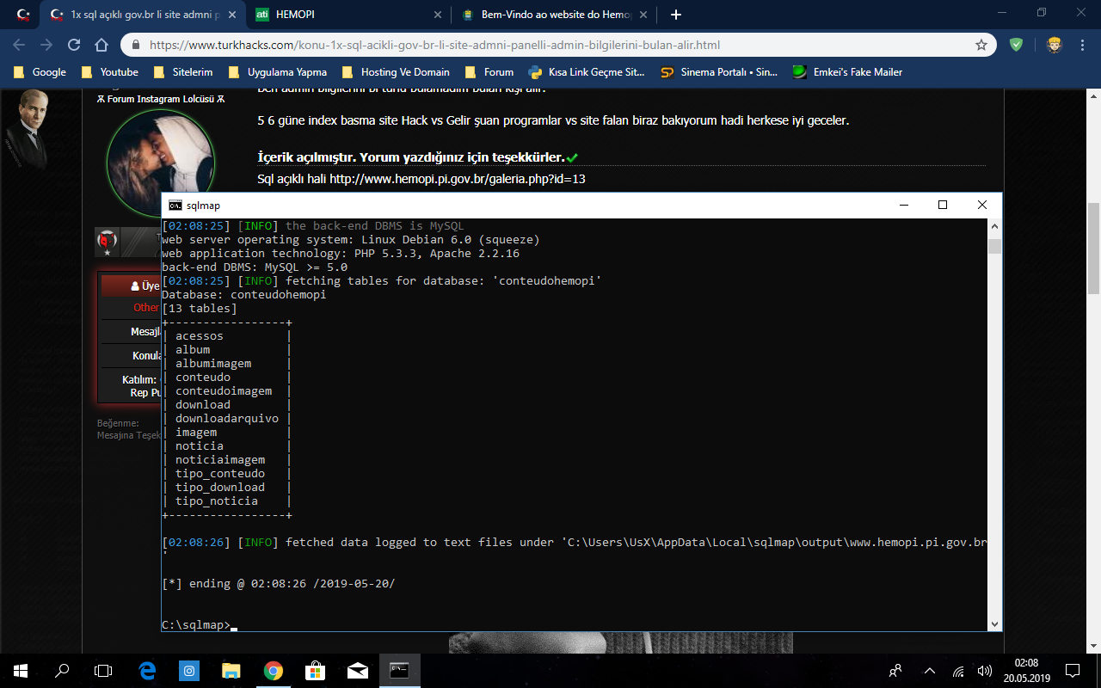This screenshot has height=688, width=1101.
Task: Open the volume speaker tray icon
Action: tap(985, 670)
